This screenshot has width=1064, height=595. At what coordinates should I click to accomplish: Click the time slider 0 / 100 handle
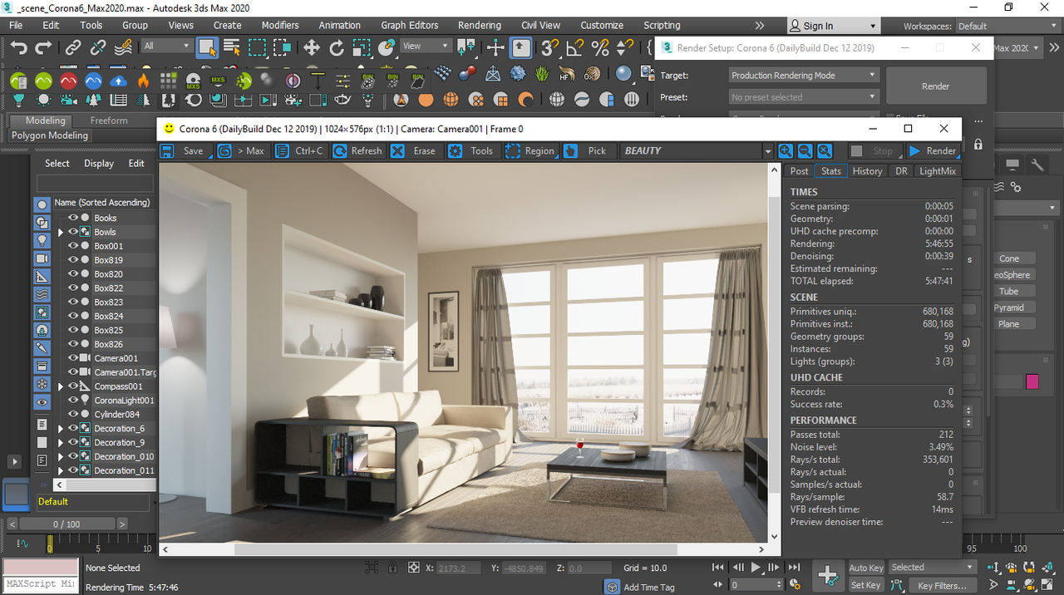tap(67, 524)
